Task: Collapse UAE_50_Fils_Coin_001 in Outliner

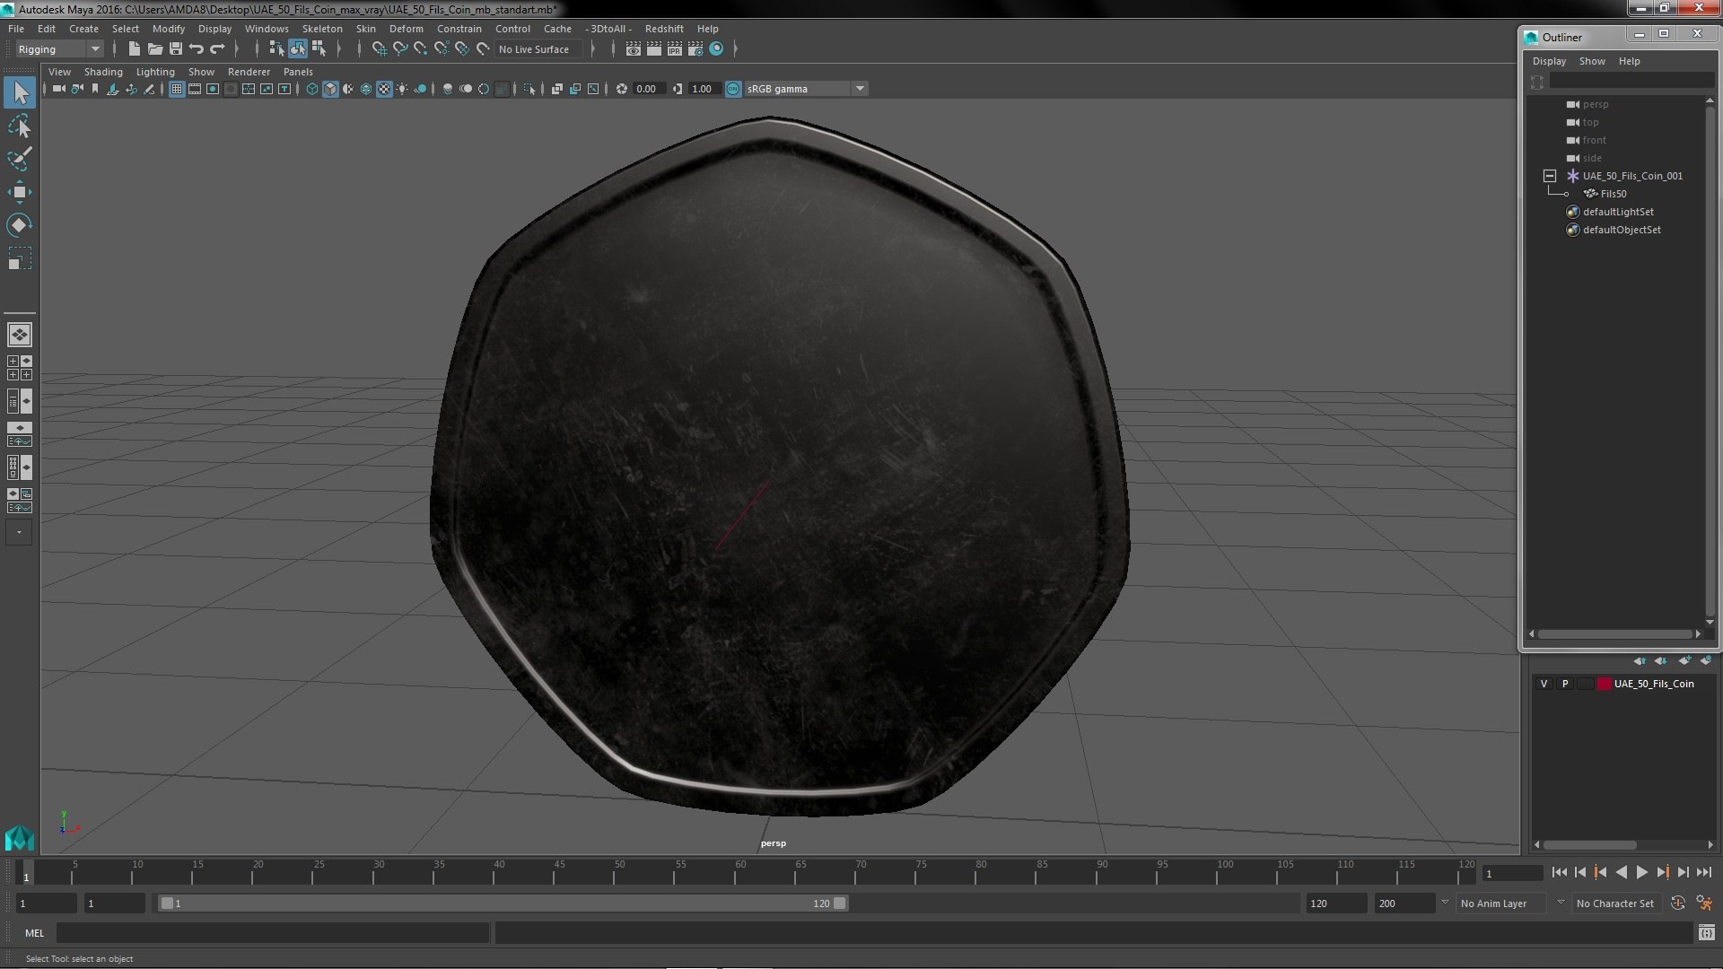Action: [x=1550, y=176]
